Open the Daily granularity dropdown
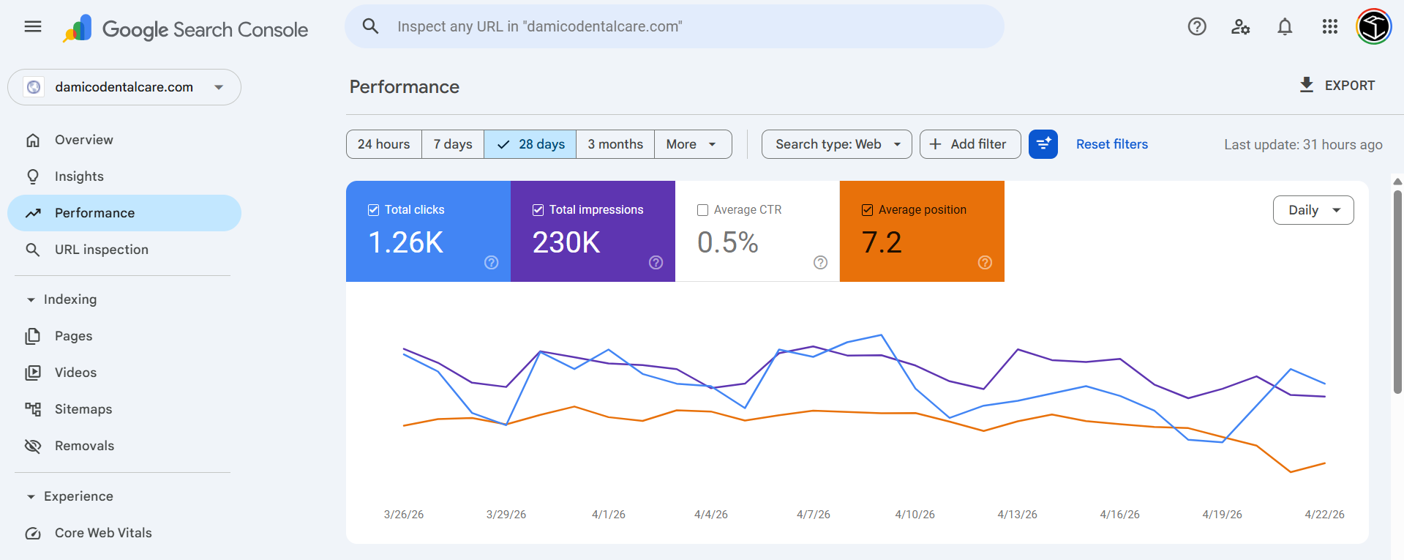 tap(1313, 210)
